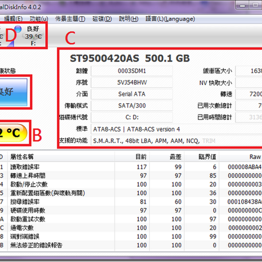Click the Raw column header
This screenshot has height=262, width=262.
pyautogui.click(x=241, y=157)
